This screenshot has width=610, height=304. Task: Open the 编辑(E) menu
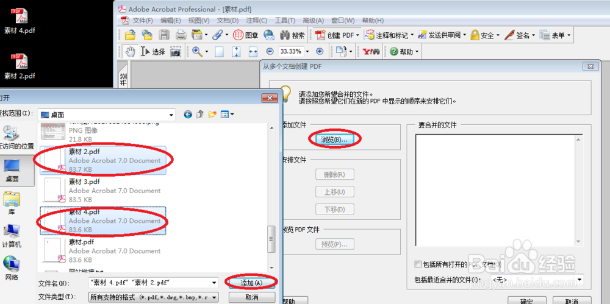(x=171, y=21)
